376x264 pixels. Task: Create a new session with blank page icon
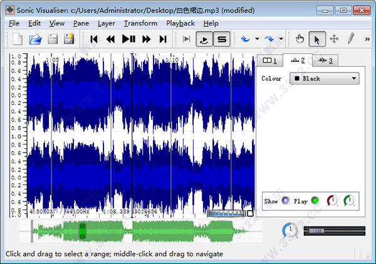pos(18,39)
